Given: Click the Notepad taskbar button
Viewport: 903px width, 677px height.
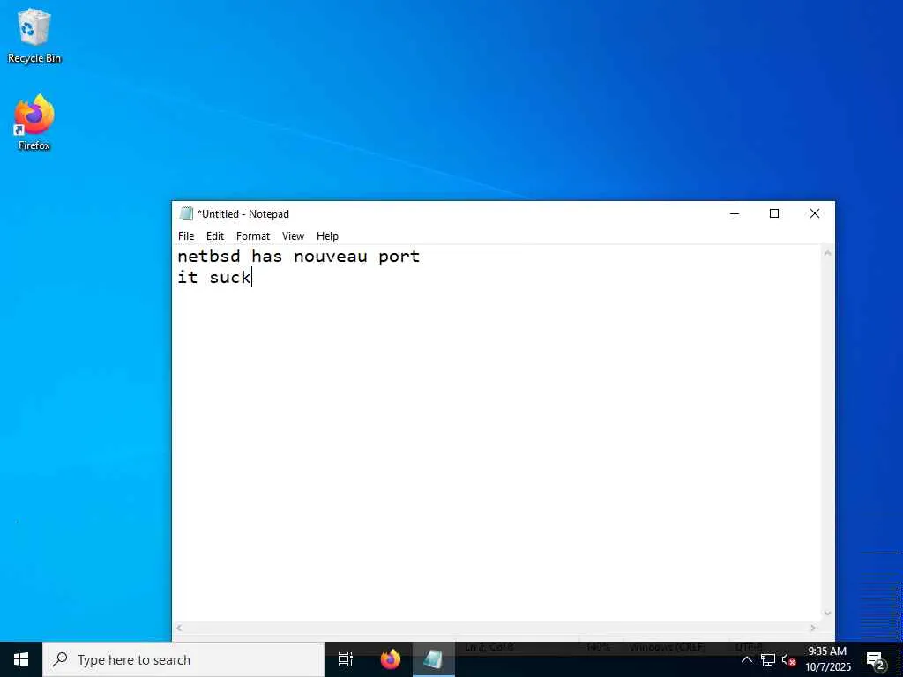Looking at the screenshot, I should [x=433, y=659].
